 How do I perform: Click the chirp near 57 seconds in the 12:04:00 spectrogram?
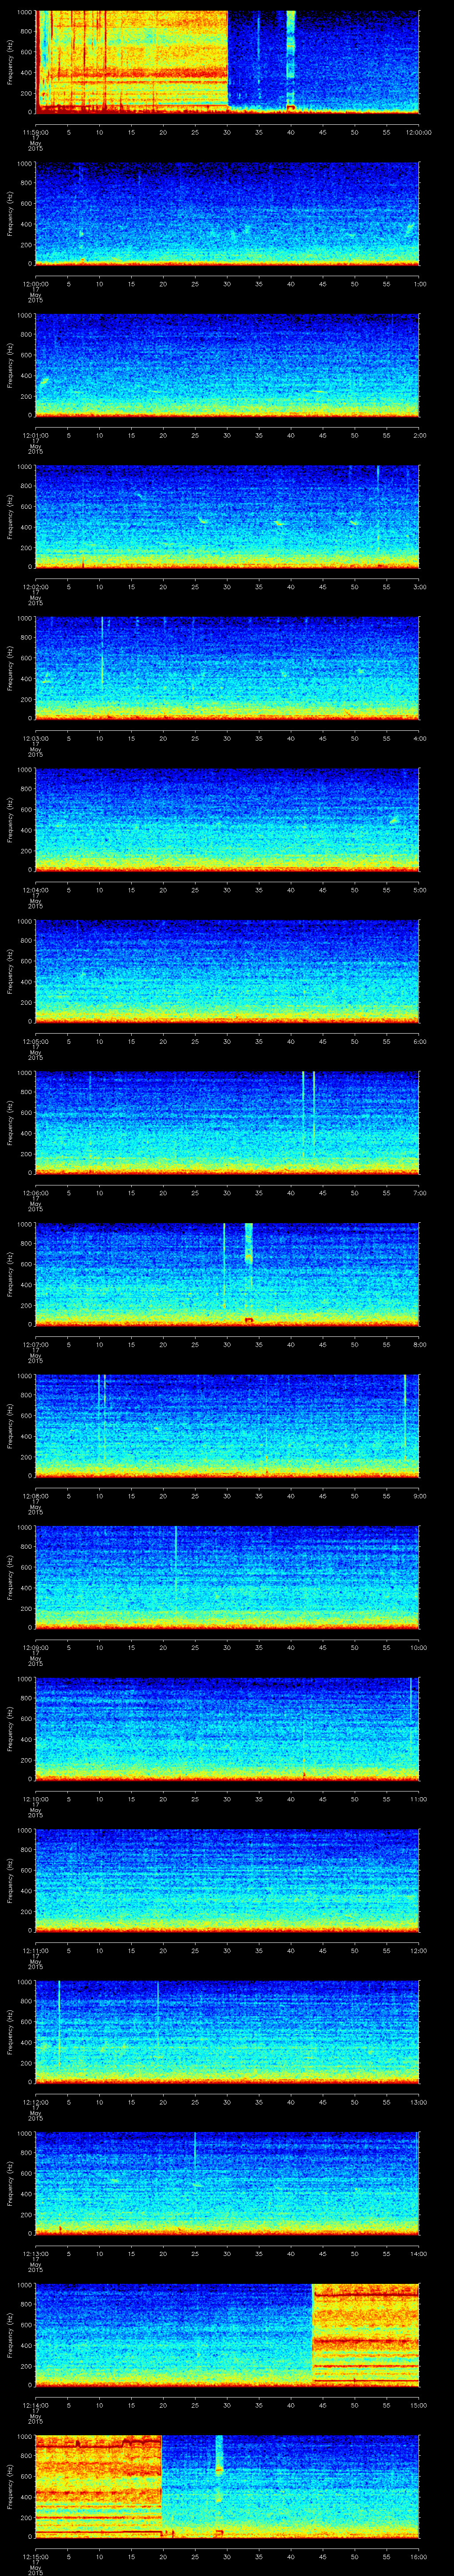[394, 820]
